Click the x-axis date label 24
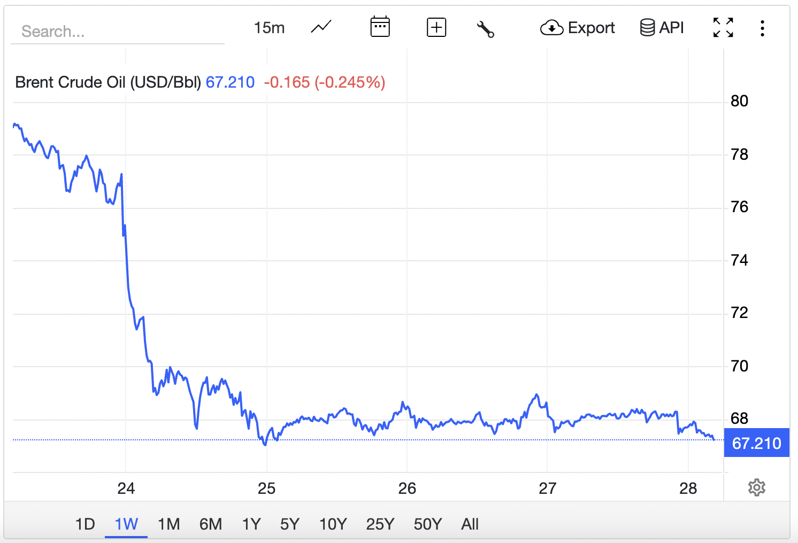The height and width of the screenshot is (543, 798). 126,488
